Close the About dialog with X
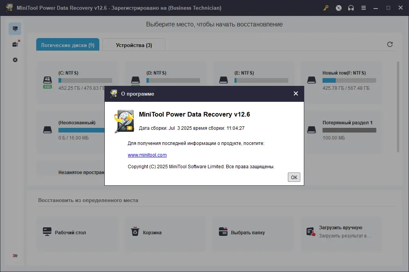Viewport: 409px width, 272px height. (x=296, y=93)
